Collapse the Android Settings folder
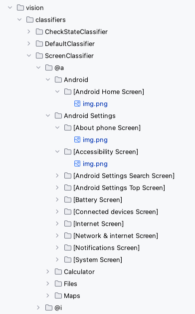The width and height of the screenshot is (195, 314). [48, 115]
